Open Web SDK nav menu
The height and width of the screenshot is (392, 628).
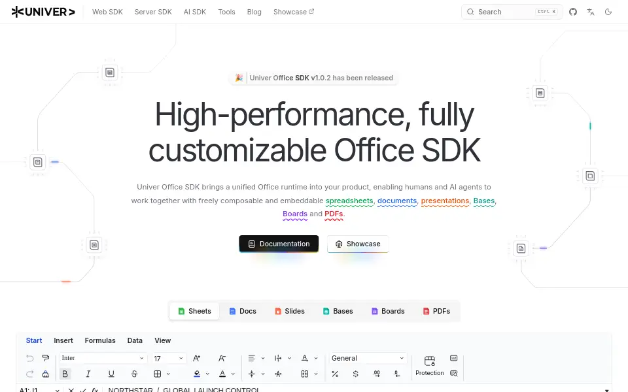(107, 12)
